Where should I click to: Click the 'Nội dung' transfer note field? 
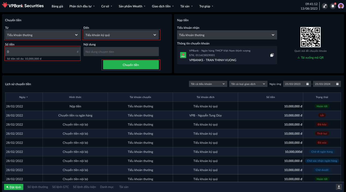(121, 52)
